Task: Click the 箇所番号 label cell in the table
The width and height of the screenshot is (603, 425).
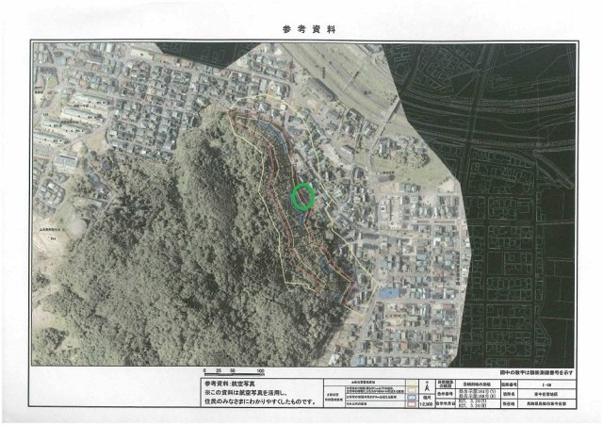Action: [x=509, y=384]
